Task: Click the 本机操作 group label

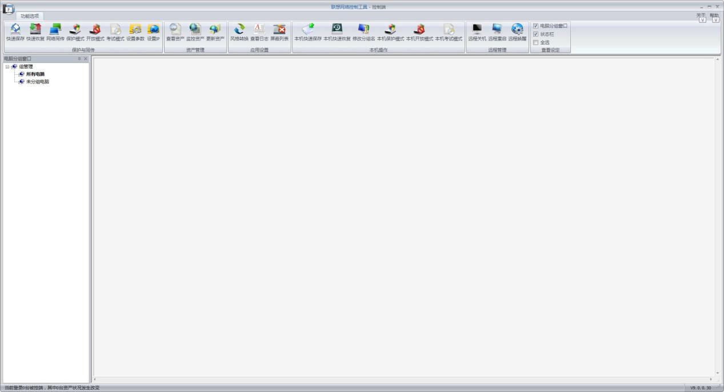Action: point(378,50)
